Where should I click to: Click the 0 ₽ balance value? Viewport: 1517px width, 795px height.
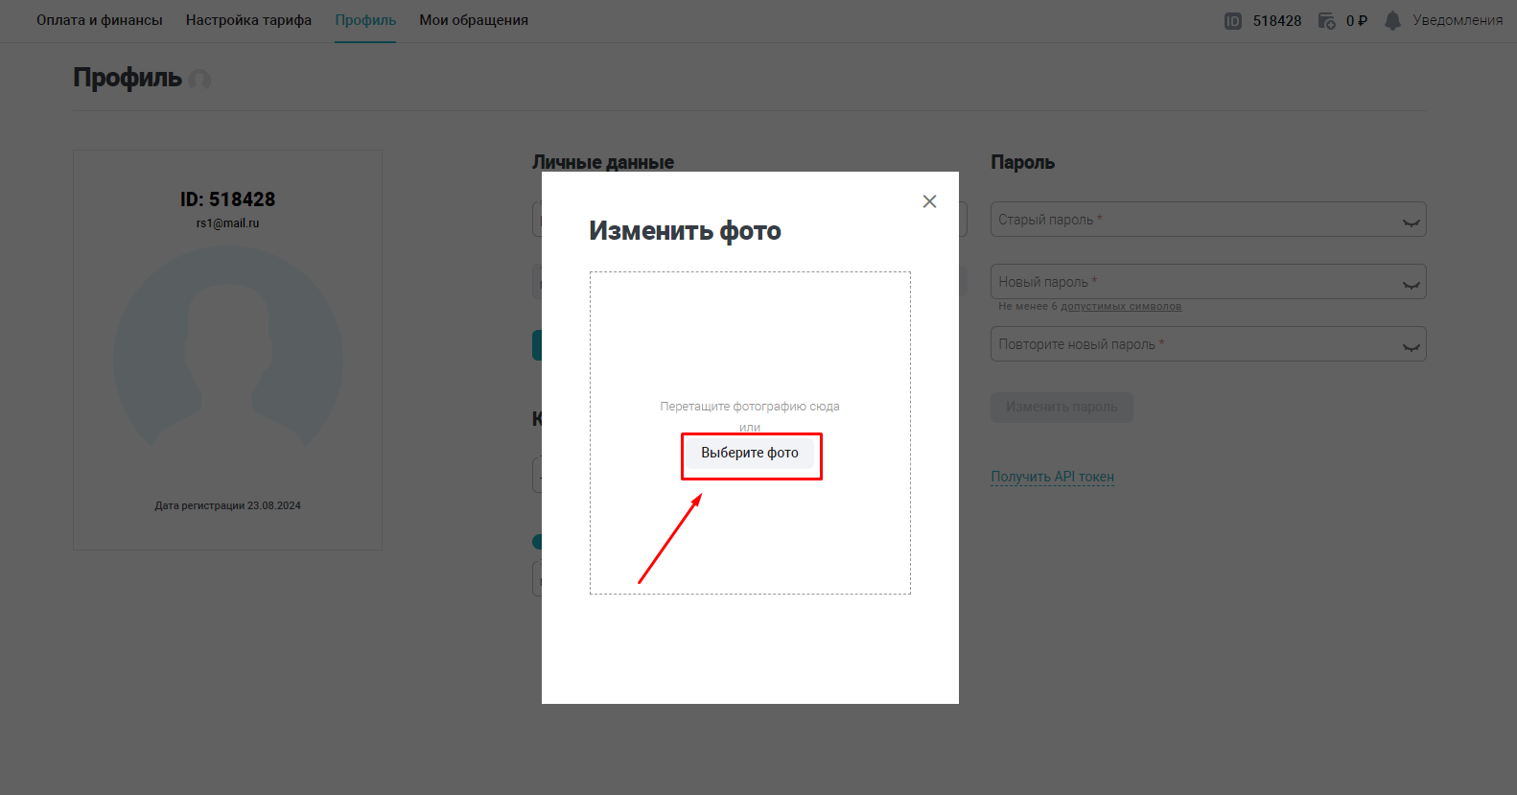pyautogui.click(x=1357, y=21)
